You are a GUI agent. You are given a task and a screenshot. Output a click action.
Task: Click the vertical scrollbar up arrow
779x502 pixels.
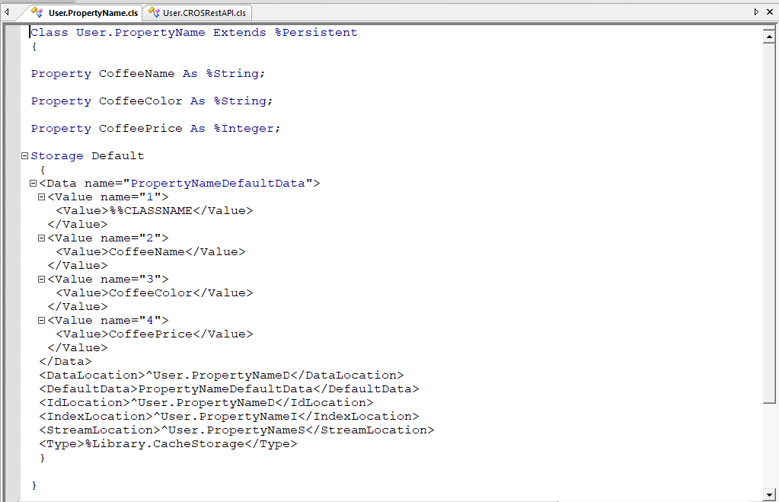coord(769,37)
